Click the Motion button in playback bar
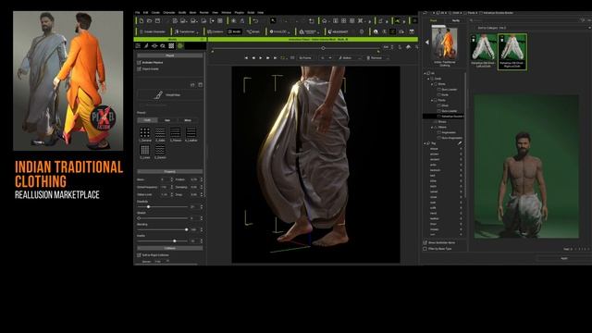This screenshot has width=592, height=333. [345, 57]
